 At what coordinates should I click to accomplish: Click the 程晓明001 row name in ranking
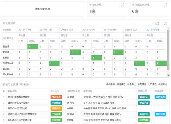pyautogui.click(x=8, y=63)
